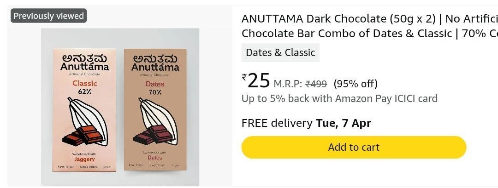498x188 pixels.
Task: Select the Dates & Classic variant chip
Action: click(280, 52)
